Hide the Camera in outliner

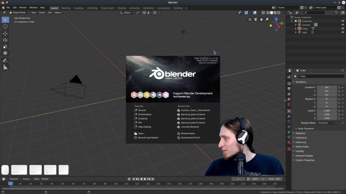[343, 25]
